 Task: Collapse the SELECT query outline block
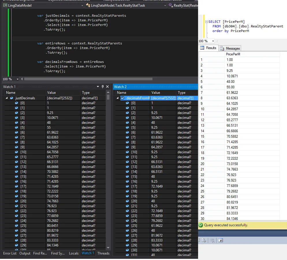(206, 22)
